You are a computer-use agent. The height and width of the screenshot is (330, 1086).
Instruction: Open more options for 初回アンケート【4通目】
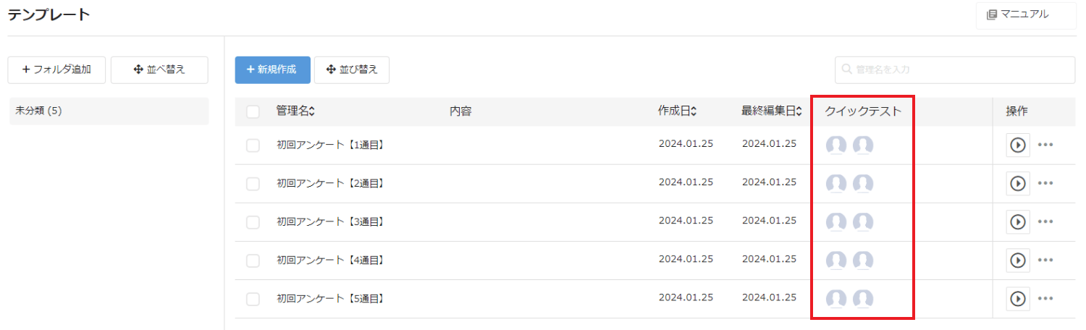pos(1045,260)
